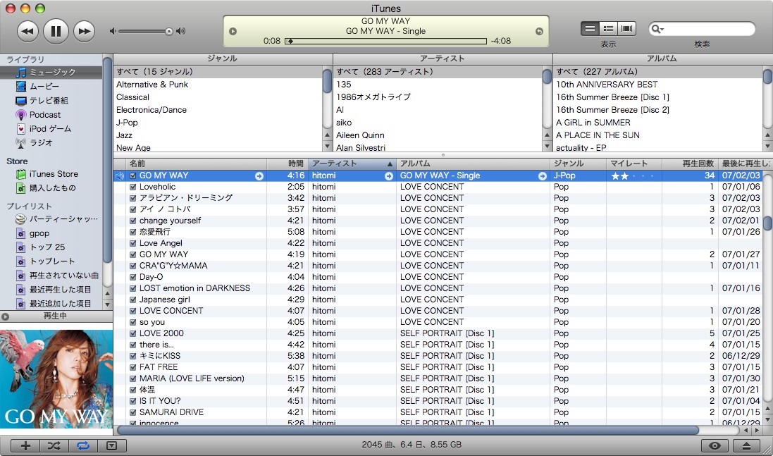Sort by 時間 column header
Screen dimensions: 773x456
click(x=287, y=164)
